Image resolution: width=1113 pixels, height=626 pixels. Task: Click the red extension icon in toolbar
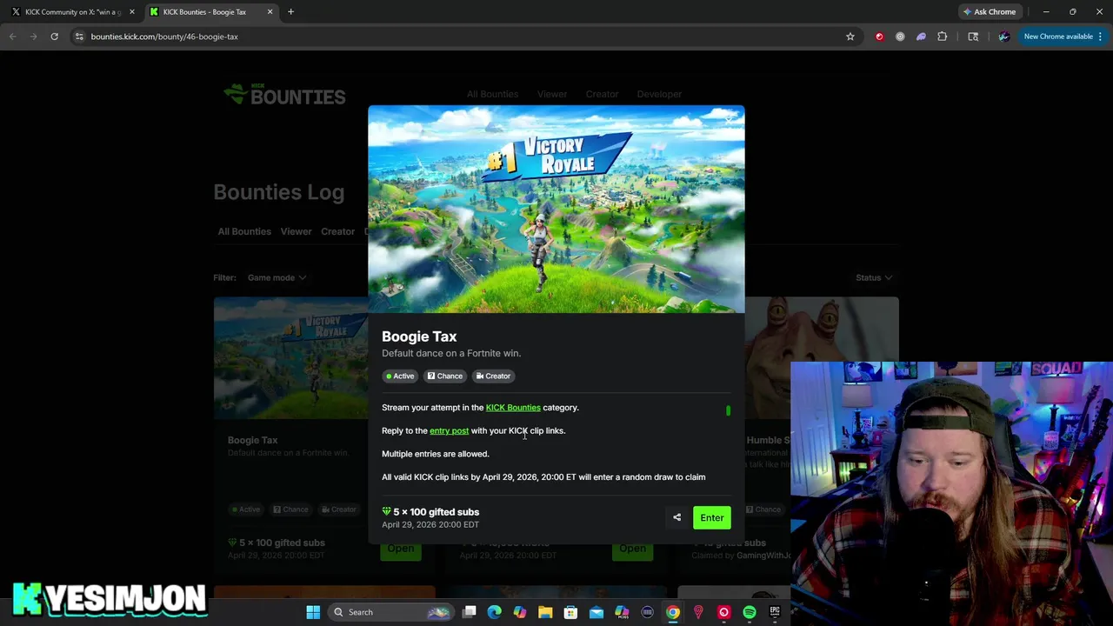point(879,37)
